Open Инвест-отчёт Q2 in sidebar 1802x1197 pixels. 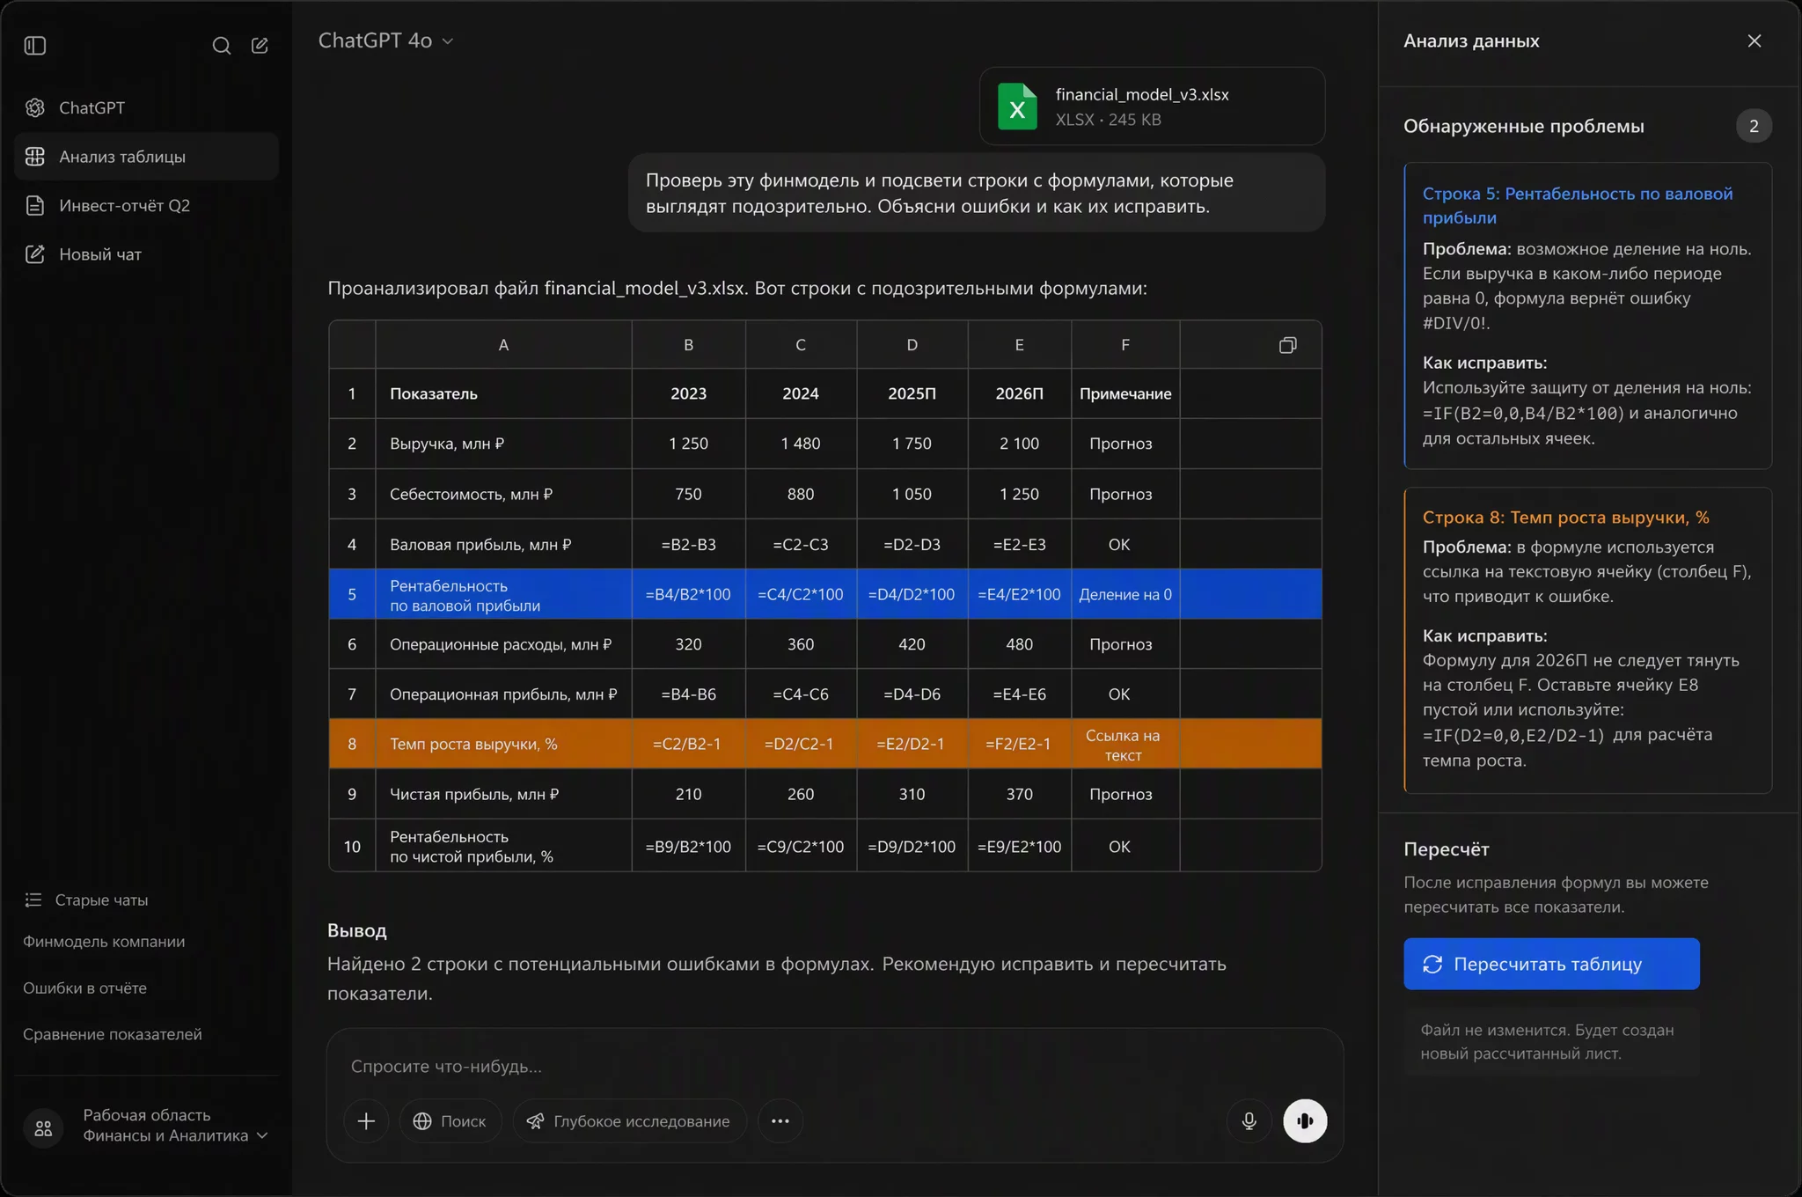[146, 205]
